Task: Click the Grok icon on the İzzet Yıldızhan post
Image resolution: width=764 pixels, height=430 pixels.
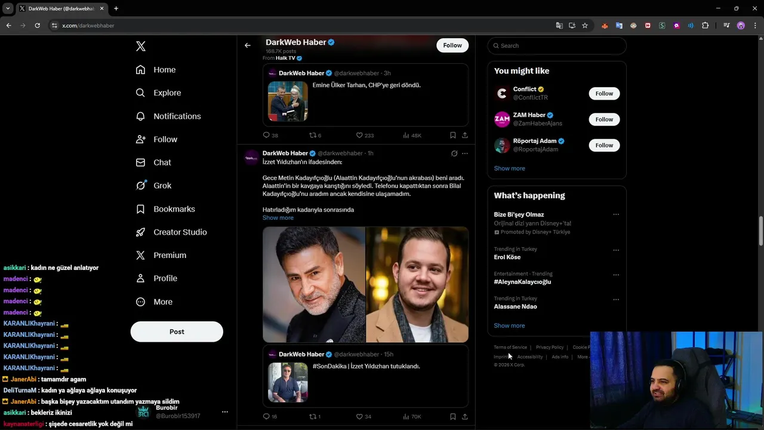Action: point(454,153)
